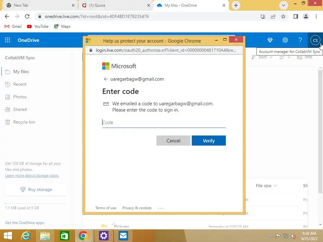The width and height of the screenshot is (323, 242).
Task: Close the New Tab tab
Action: coord(73,5)
